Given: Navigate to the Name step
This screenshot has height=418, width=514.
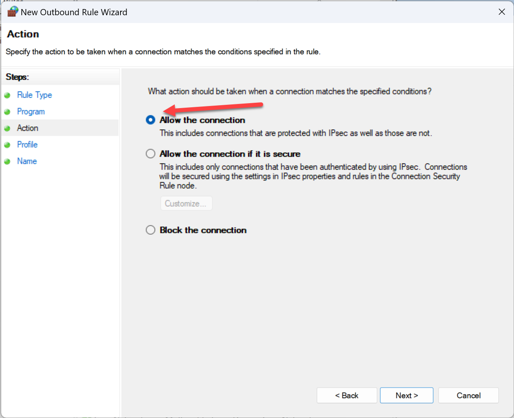Looking at the screenshot, I should pos(27,161).
